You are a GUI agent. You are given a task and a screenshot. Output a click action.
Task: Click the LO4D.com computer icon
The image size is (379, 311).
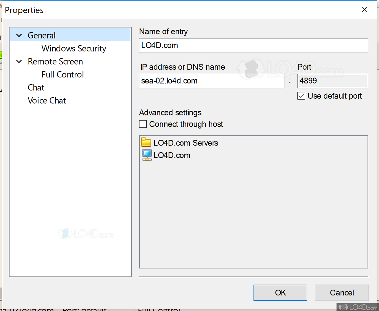147,155
